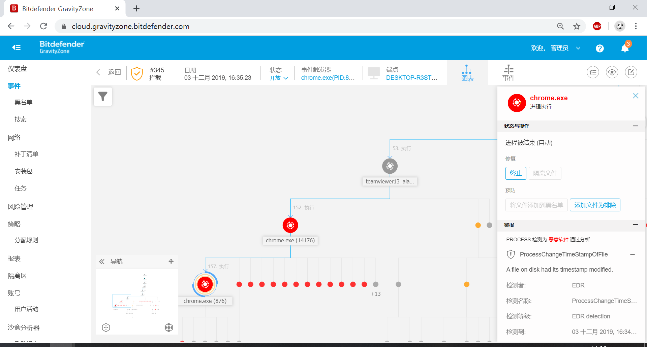Open 任务 in the sidebar

[x=20, y=188]
